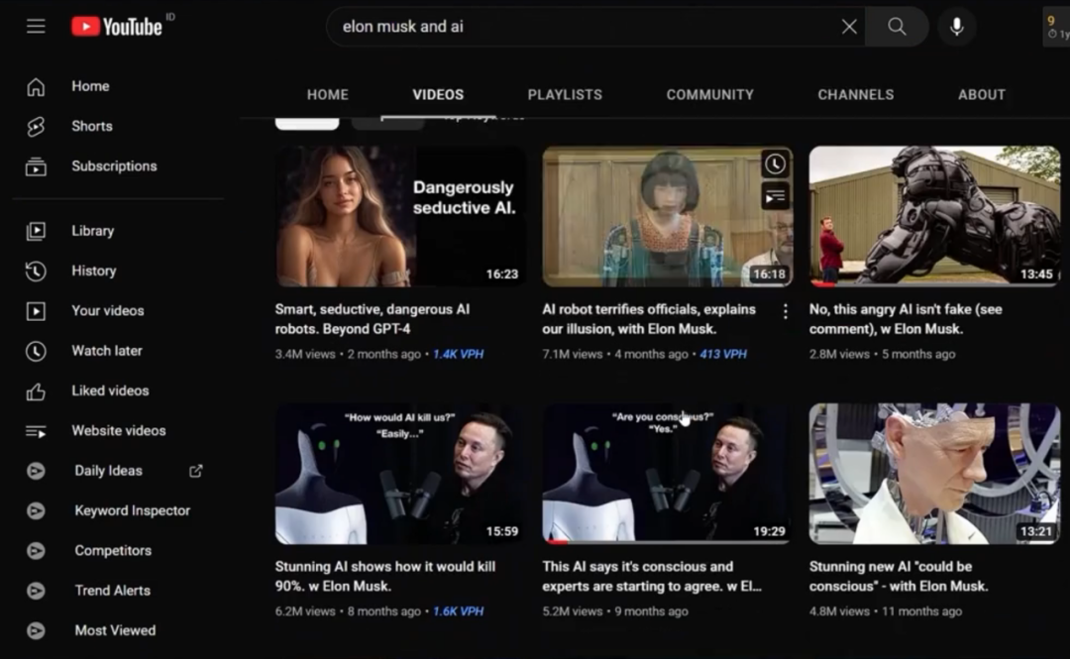Open Keyword Inspector in sidebar
1070x659 pixels.
132,510
